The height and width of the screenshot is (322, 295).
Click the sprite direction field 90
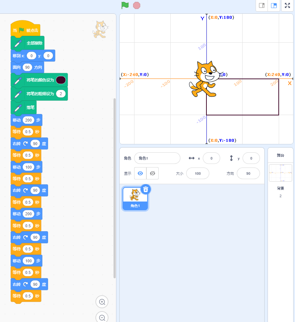tap(248, 173)
